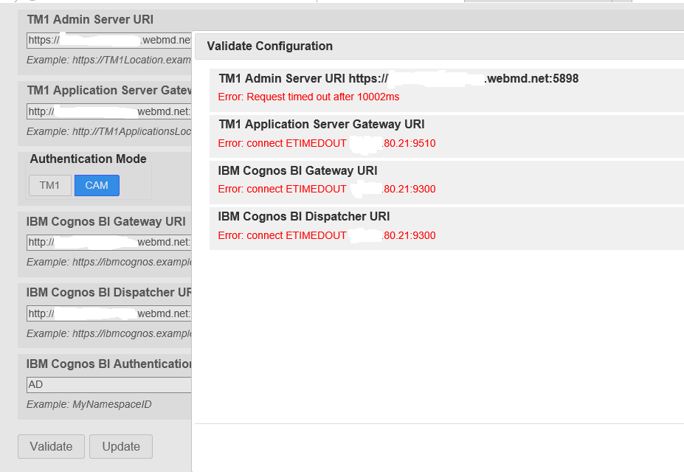
Task: Focus TM1 Application Server Gateway URI field
Action: point(109,111)
